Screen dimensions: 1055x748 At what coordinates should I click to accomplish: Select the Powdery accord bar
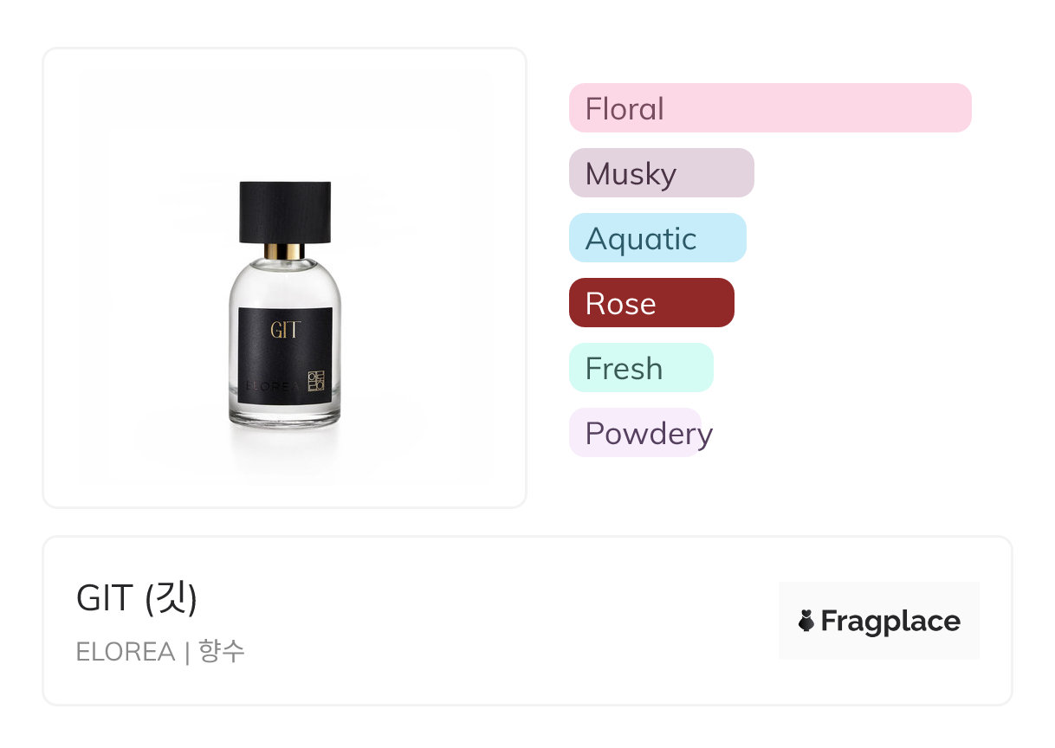pyautogui.click(x=636, y=433)
